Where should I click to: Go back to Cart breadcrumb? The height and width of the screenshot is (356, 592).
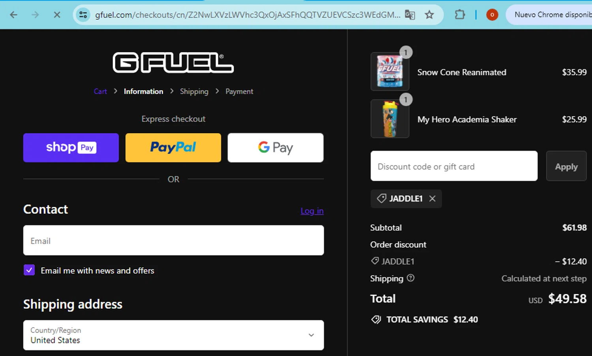pos(100,91)
